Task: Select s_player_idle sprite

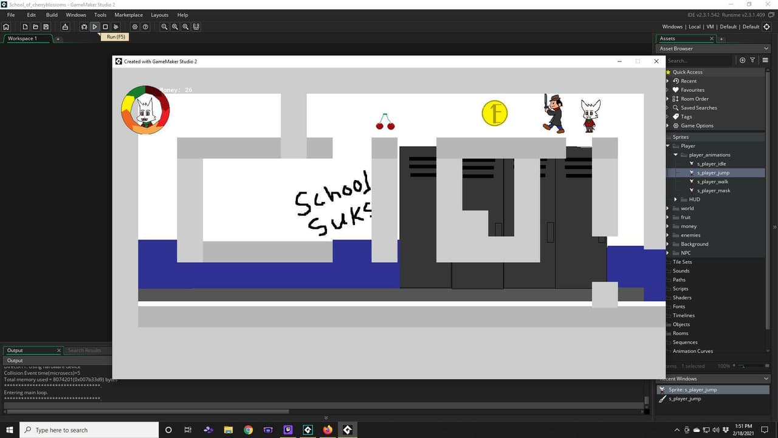Action: pyautogui.click(x=711, y=164)
